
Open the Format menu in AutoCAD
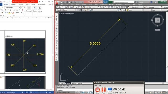pos(84,5)
